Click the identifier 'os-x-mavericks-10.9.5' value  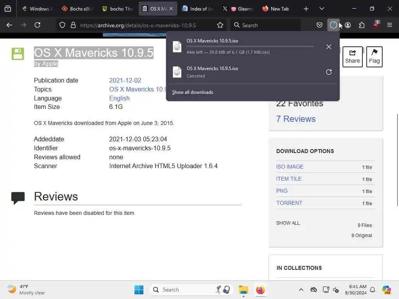[x=140, y=148]
